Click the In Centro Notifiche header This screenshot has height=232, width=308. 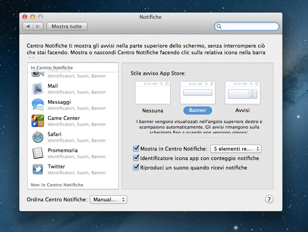[52, 68]
